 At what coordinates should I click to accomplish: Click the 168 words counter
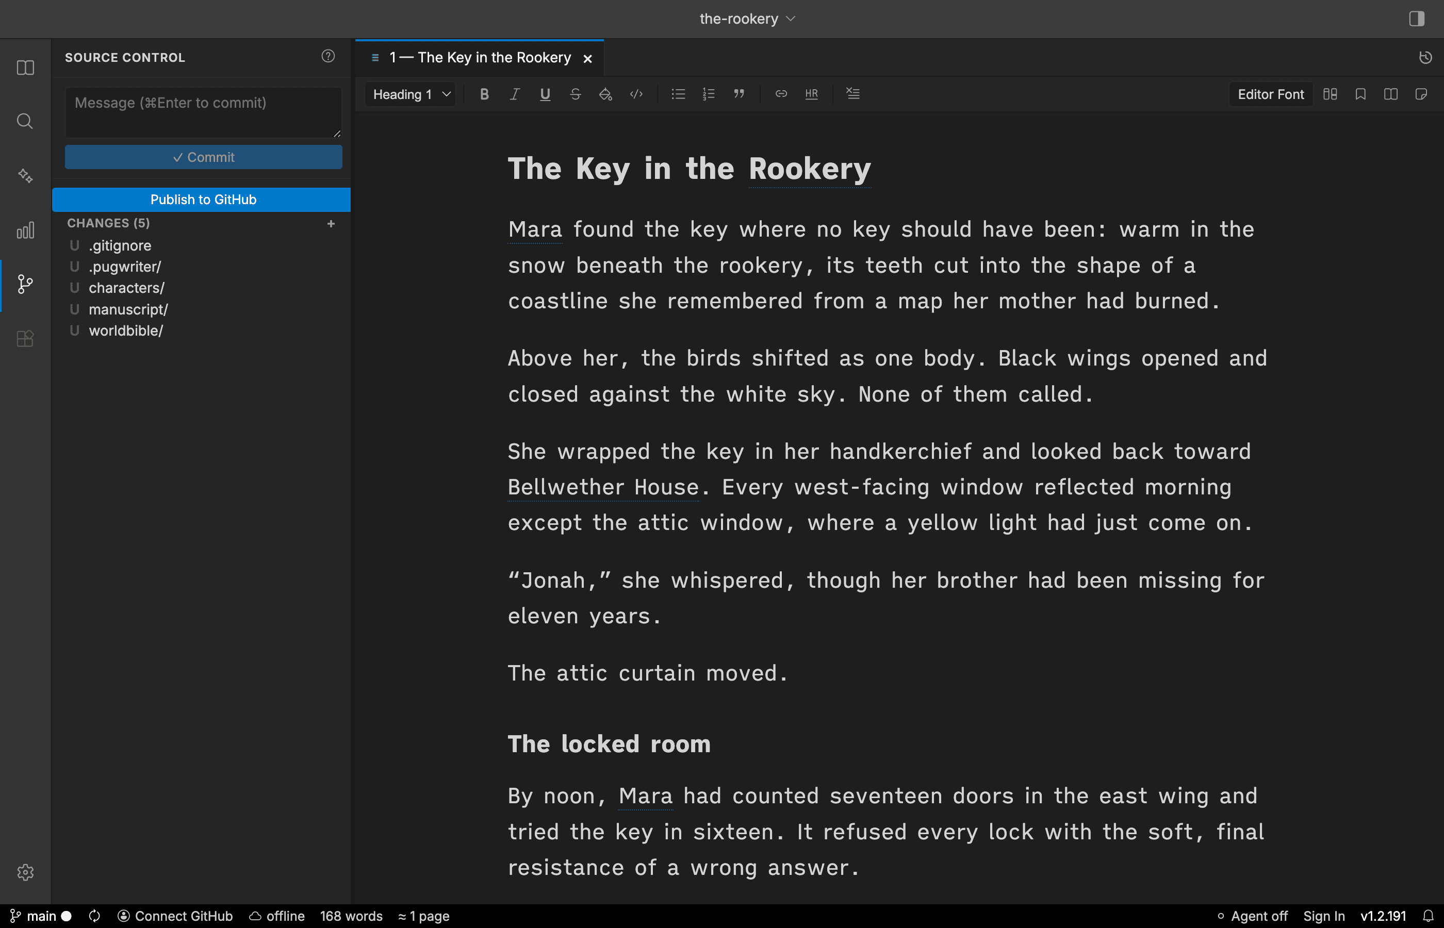click(351, 916)
